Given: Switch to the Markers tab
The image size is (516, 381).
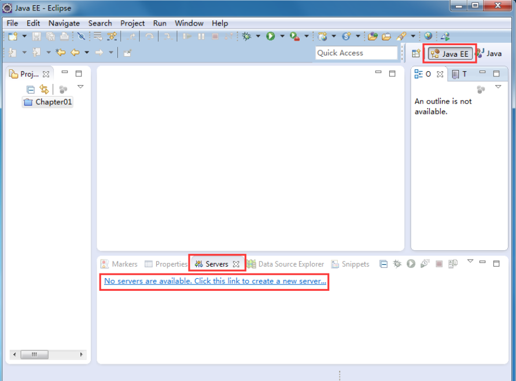Looking at the screenshot, I should click(119, 264).
